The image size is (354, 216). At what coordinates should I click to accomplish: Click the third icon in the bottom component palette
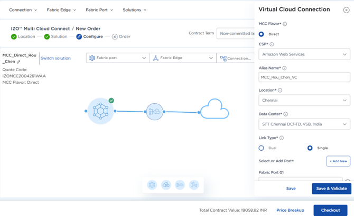tap(180, 185)
